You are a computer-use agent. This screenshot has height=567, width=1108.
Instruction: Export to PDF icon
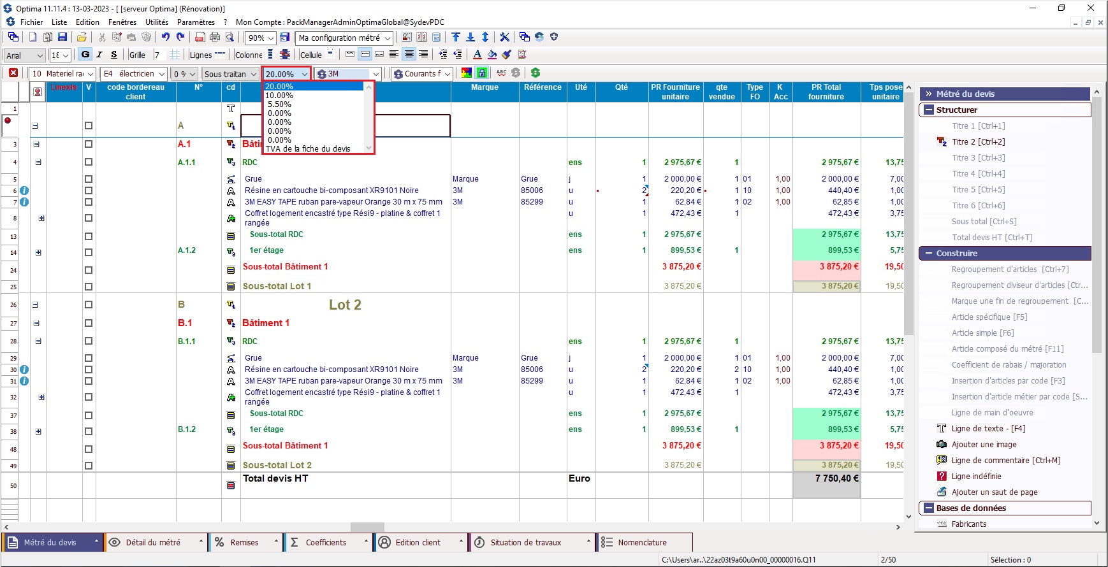click(x=200, y=38)
